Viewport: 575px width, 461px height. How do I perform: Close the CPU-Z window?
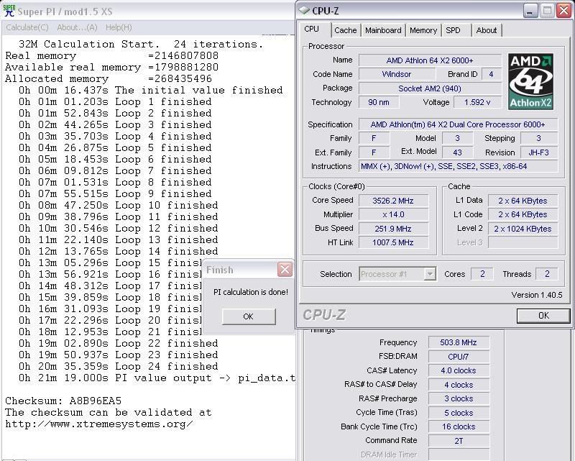[563, 11]
